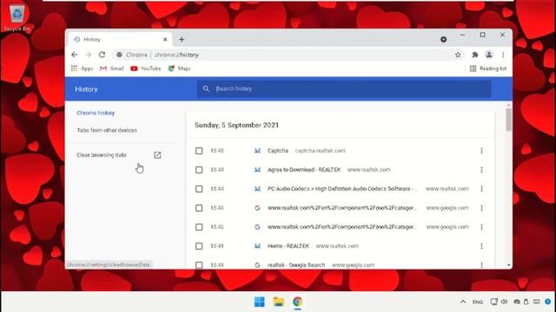Check the box for realtek - Google Search
This screenshot has width=556, height=312.
(x=199, y=265)
